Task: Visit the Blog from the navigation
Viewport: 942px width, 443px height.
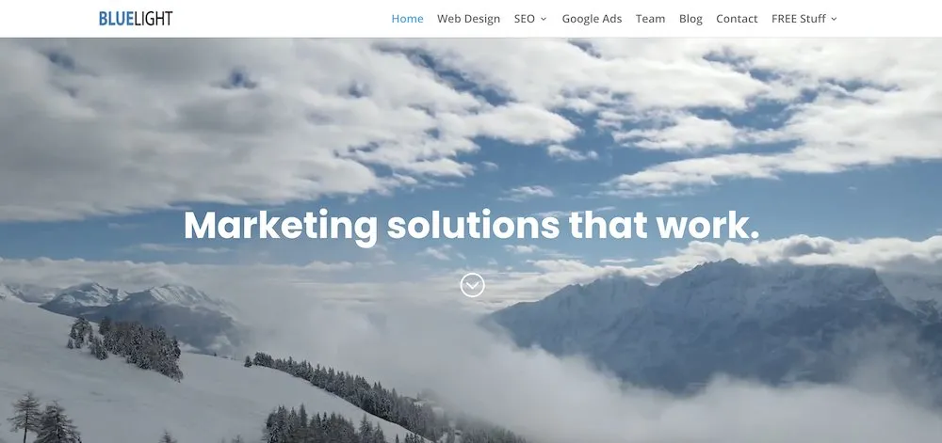Action: pyautogui.click(x=690, y=19)
